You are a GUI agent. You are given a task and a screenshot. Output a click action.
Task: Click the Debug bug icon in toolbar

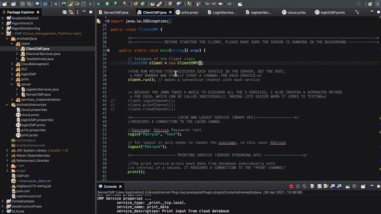(98, 4)
